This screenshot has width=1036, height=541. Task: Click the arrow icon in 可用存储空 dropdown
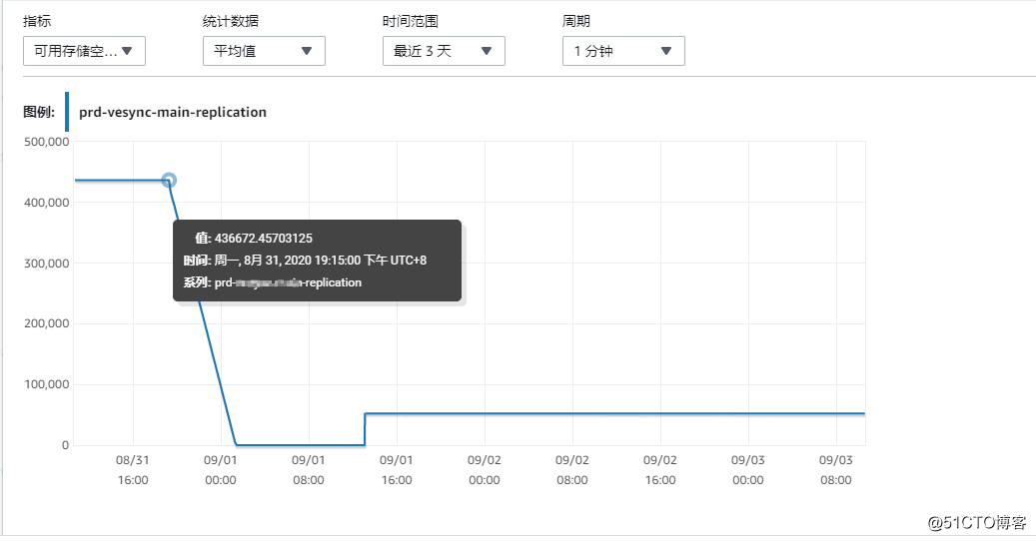[127, 51]
